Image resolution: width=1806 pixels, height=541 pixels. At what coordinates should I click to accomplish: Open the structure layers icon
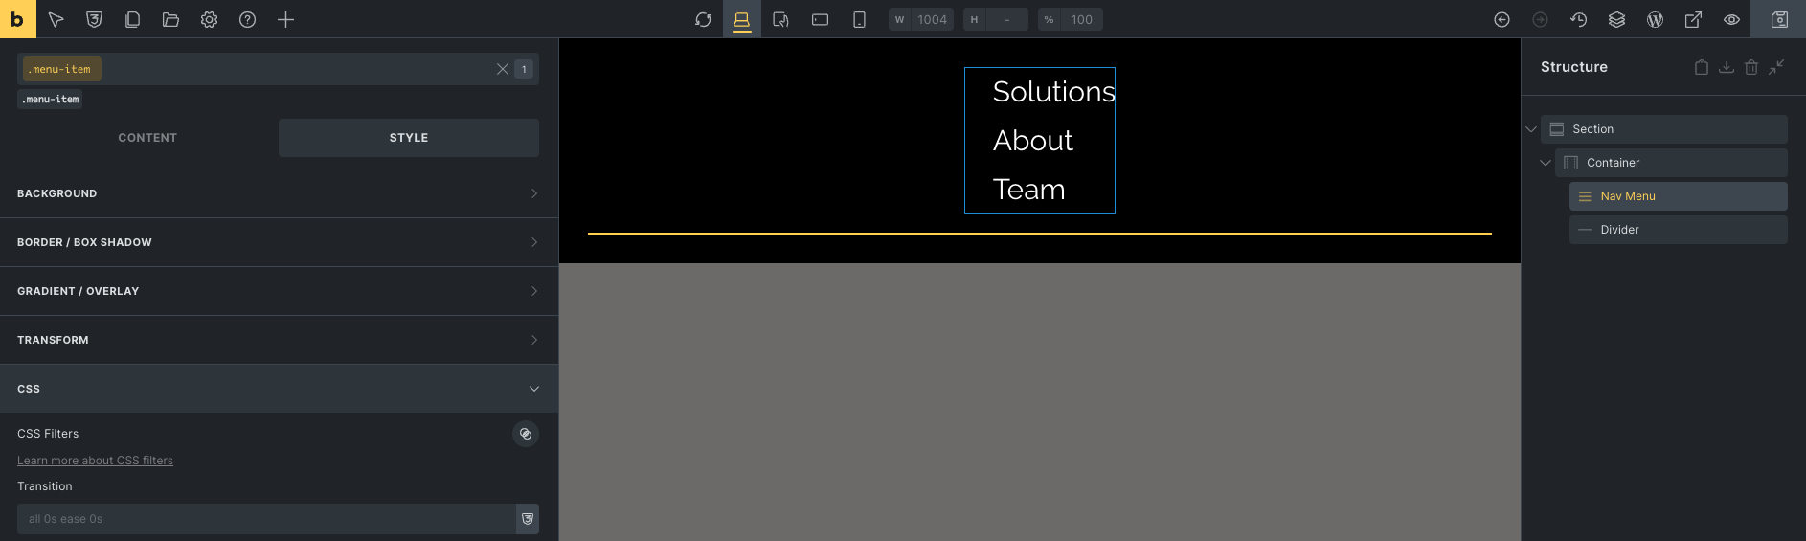point(1616,19)
